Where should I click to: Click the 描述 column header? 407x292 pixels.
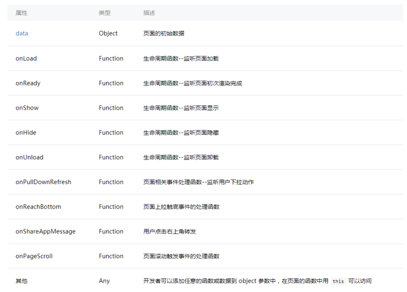pyautogui.click(x=149, y=13)
